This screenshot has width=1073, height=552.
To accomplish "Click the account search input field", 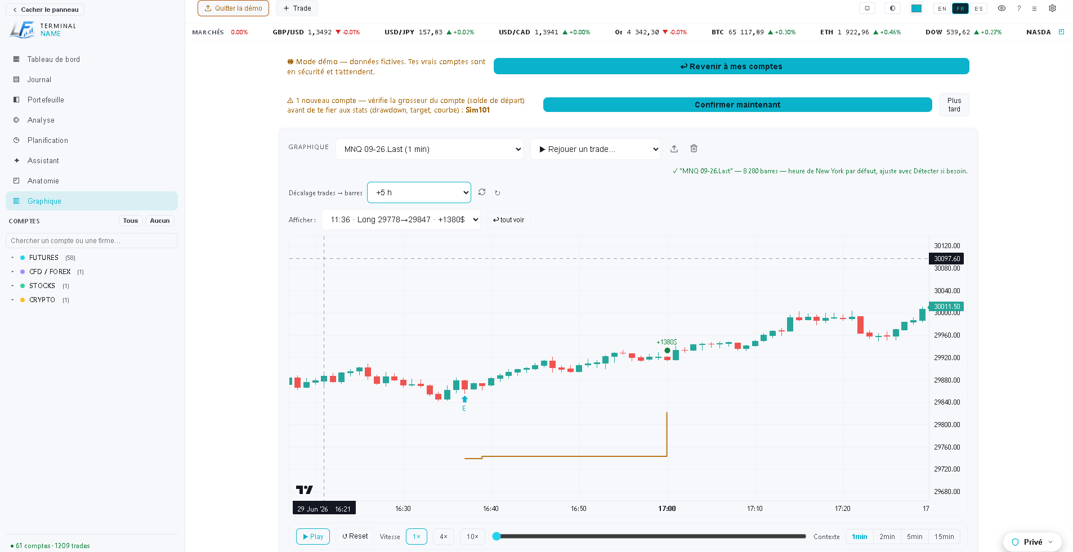I will pyautogui.click(x=92, y=241).
